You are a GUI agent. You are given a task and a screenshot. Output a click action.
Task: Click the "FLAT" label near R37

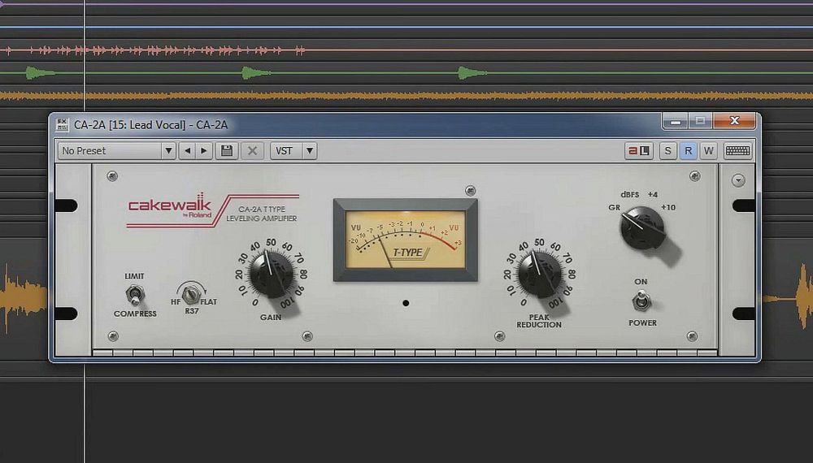pyautogui.click(x=209, y=302)
